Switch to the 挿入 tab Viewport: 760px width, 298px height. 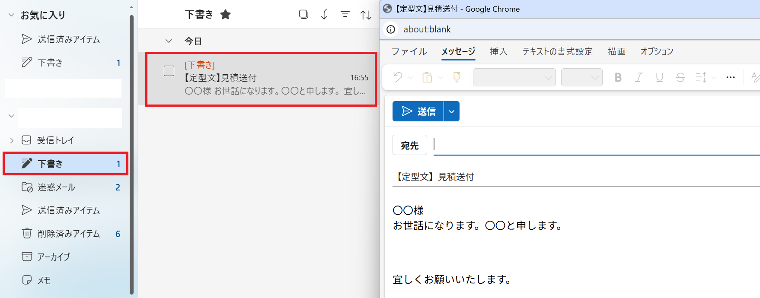498,52
